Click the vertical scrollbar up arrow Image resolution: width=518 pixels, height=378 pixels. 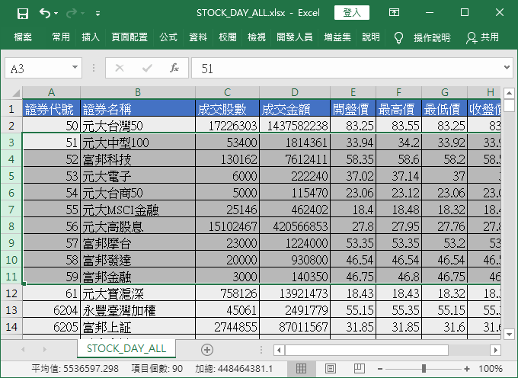click(509, 93)
